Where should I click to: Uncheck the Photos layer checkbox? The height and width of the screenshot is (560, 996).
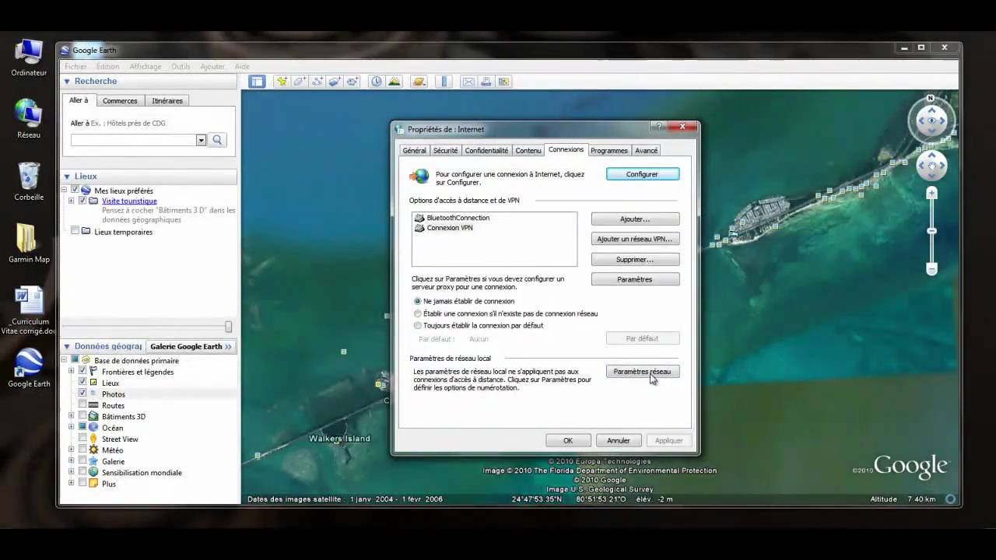coord(82,394)
